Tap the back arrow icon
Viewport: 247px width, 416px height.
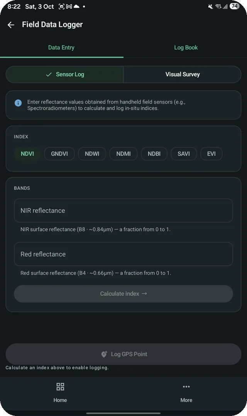click(x=11, y=25)
